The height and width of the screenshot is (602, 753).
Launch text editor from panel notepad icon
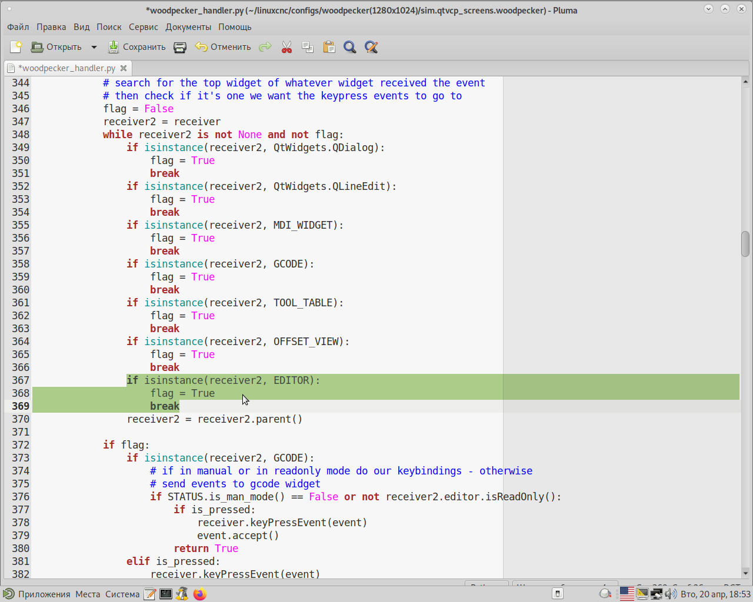pyautogui.click(x=150, y=594)
